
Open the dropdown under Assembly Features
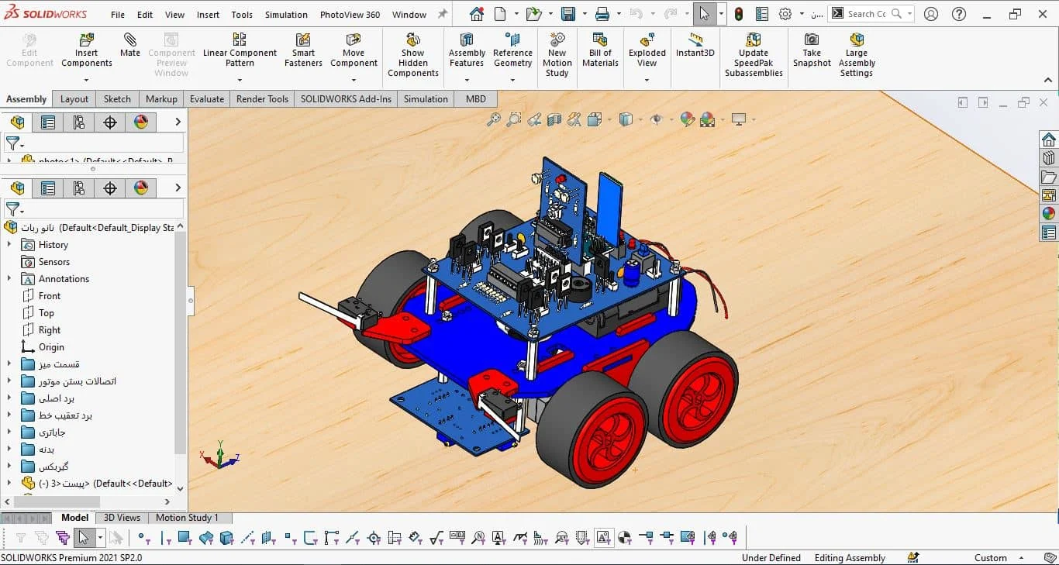click(x=467, y=79)
